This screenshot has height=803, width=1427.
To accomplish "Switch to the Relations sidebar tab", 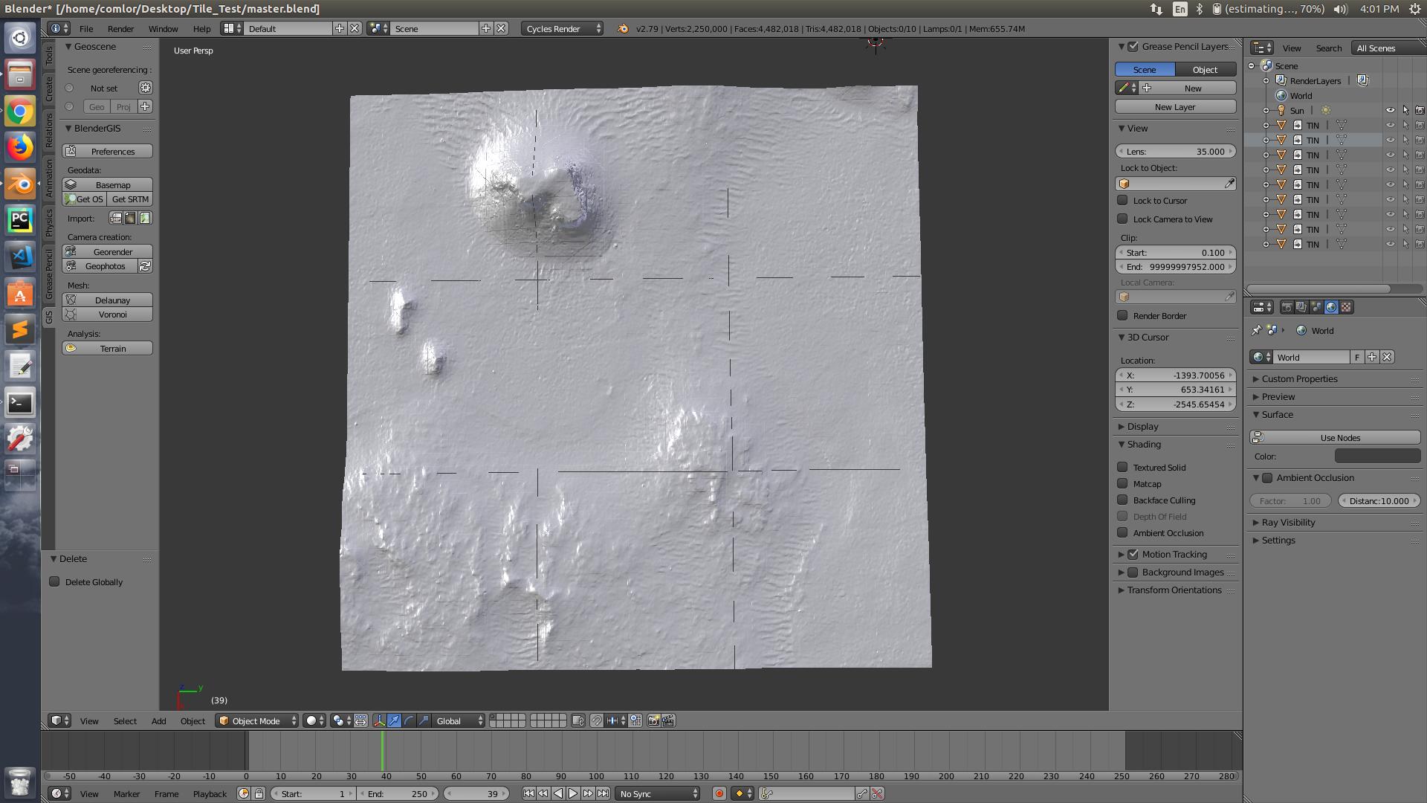I will [49, 129].
